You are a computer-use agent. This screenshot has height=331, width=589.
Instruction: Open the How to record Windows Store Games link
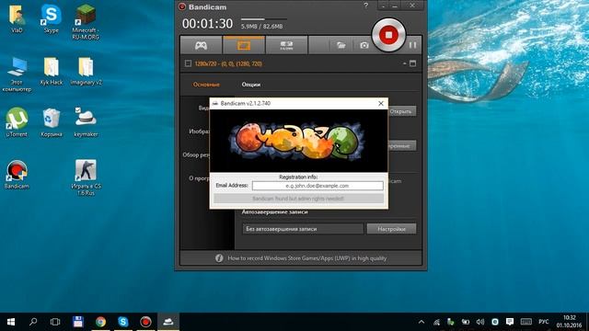point(306,258)
